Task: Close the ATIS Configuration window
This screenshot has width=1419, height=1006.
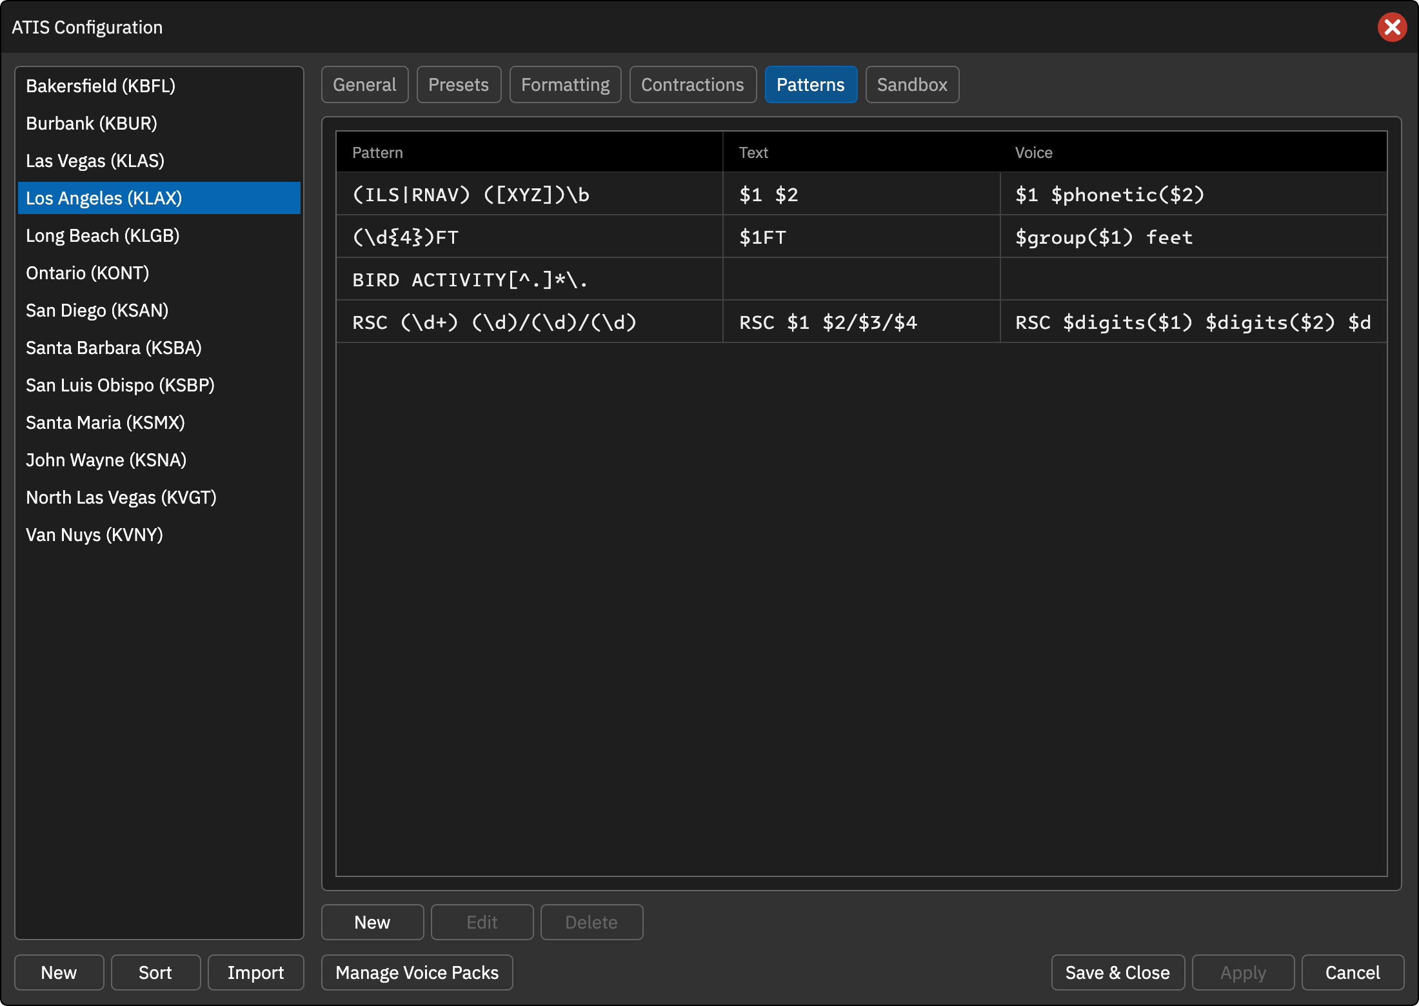Action: [1392, 27]
